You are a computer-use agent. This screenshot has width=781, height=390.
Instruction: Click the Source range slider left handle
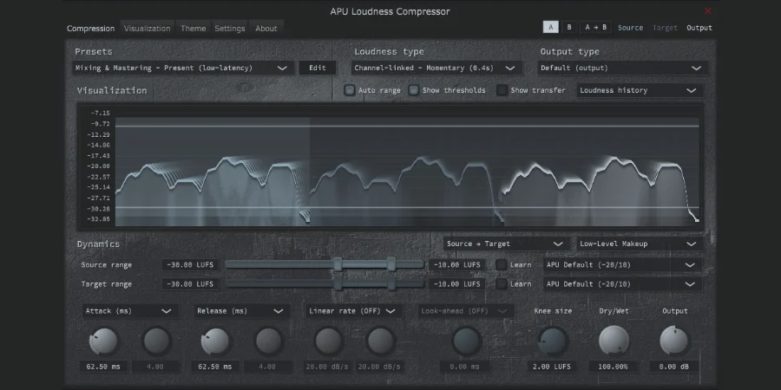pos(338,264)
